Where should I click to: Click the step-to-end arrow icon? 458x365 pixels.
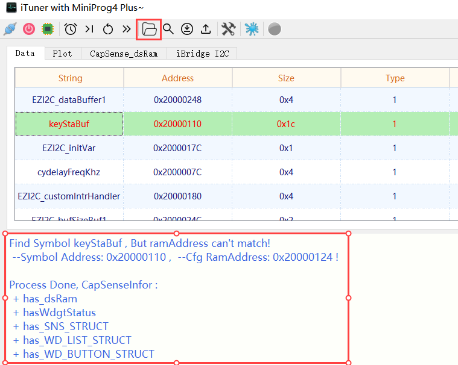[89, 29]
